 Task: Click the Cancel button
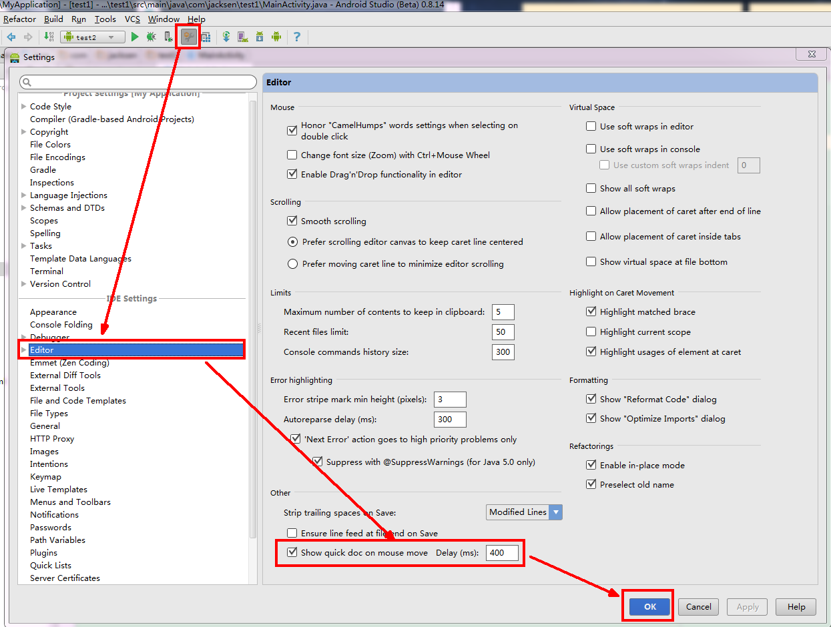[699, 607]
